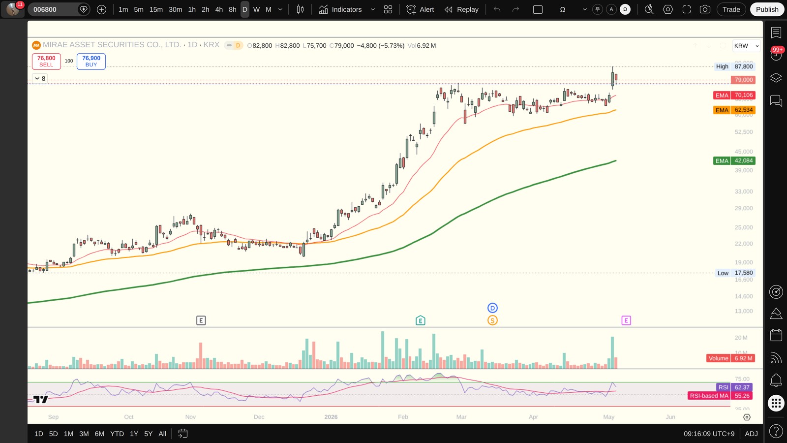Screen dimensions: 787x443
Task: Select the green EMA 42,084 label
Action: click(734, 161)
